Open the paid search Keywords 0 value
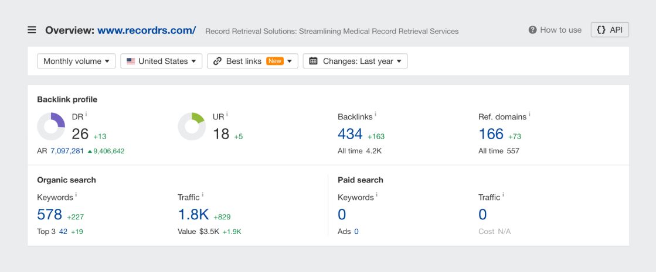The height and width of the screenshot is (272, 656). point(342,215)
